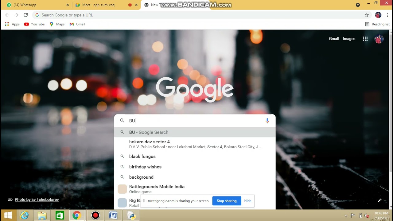This screenshot has height=221, width=393.
Task: Open the Action Center flag icon
Action: point(353,215)
